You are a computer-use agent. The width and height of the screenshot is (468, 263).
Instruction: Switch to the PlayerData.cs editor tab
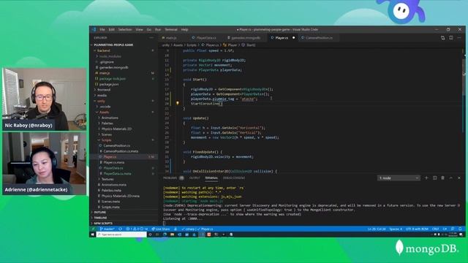(x=206, y=38)
